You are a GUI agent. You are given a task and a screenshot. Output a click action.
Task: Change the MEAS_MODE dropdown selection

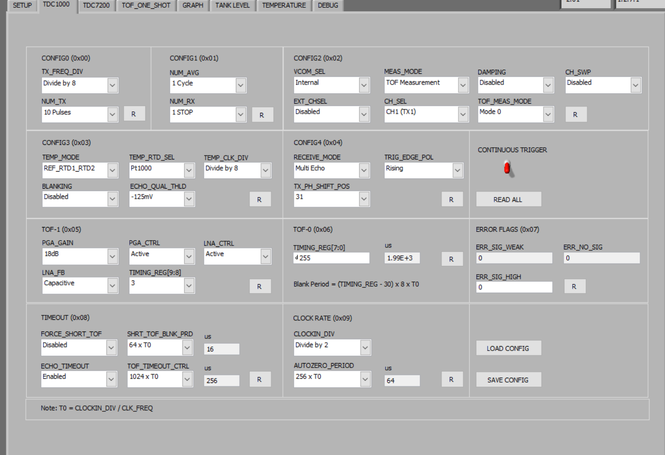click(426, 85)
